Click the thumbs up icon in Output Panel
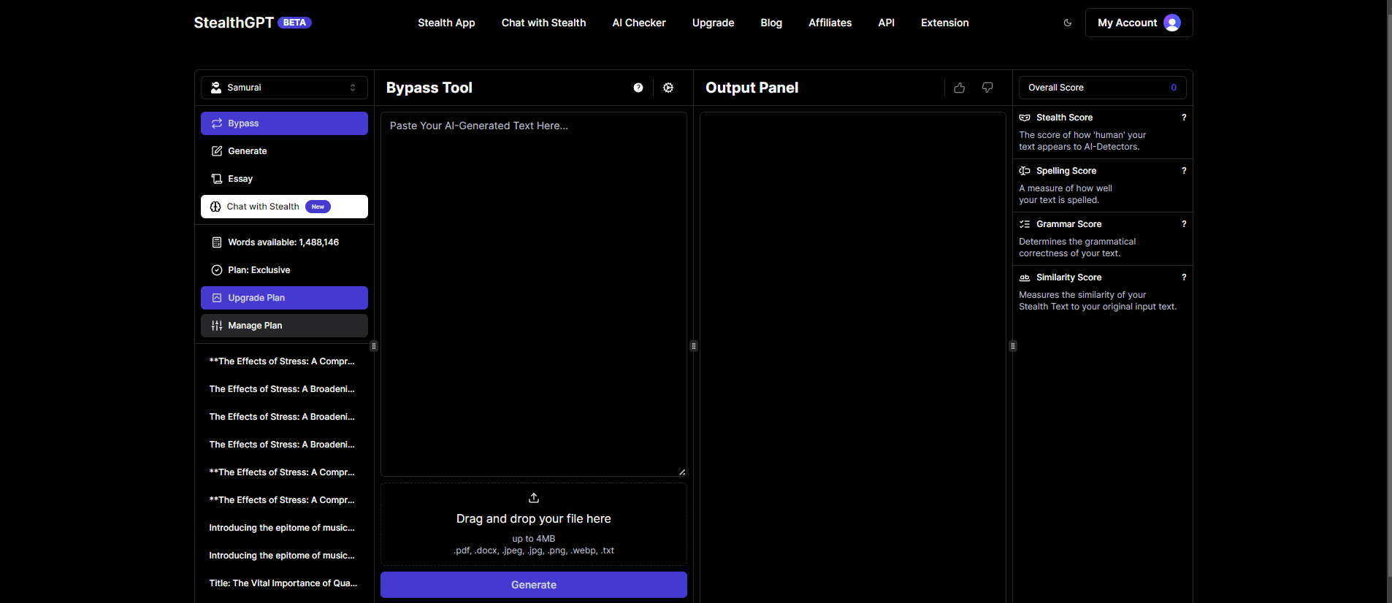The width and height of the screenshot is (1392, 603). pos(960,88)
